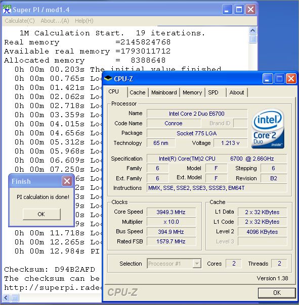
Task: Click the Core Speed value 3949.3 MHz
Action: coord(171,212)
